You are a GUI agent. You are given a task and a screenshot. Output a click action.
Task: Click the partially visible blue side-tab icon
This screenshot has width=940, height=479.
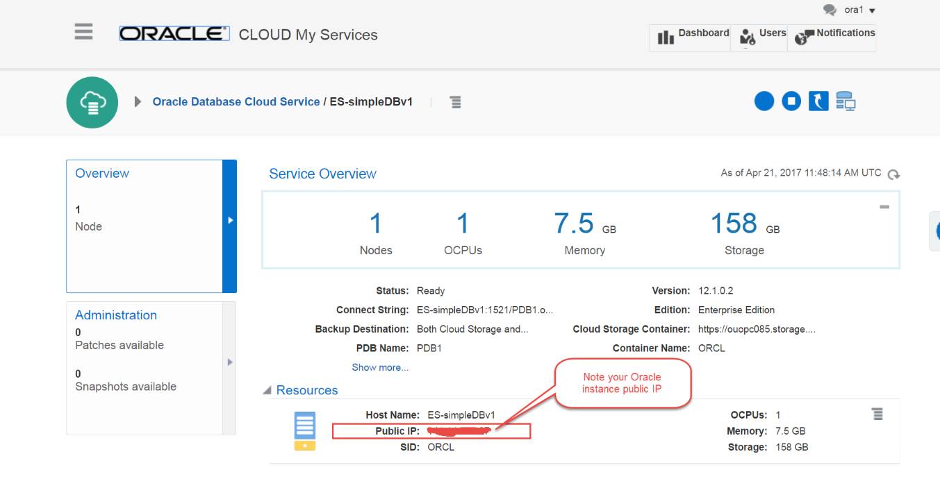[935, 231]
